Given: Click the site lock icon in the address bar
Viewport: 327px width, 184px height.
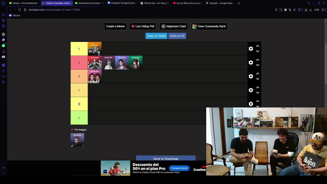Looking at the screenshot, I should click(x=25, y=10).
